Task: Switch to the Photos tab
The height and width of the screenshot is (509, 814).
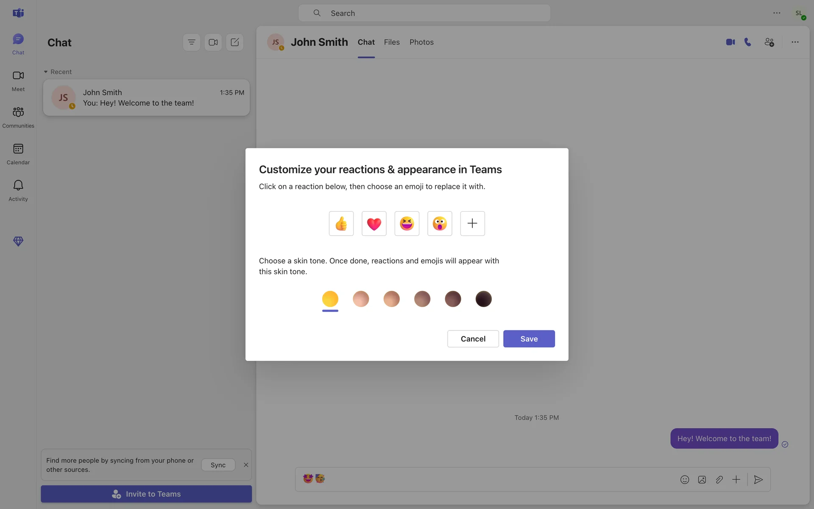Action: (421, 42)
